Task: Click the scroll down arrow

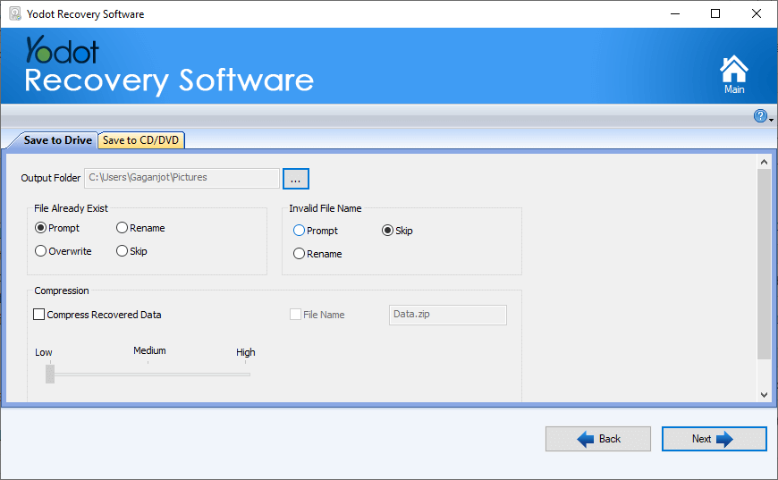Action: [x=764, y=395]
